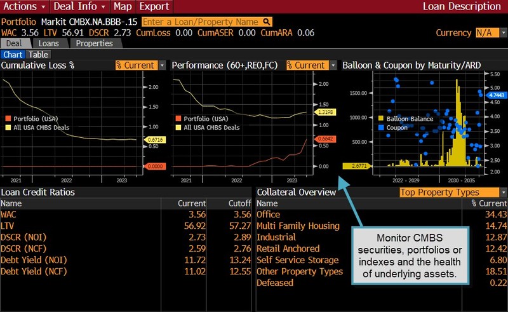Switch to the Loans tab
Viewport: 508px width, 312px height.
(x=49, y=43)
